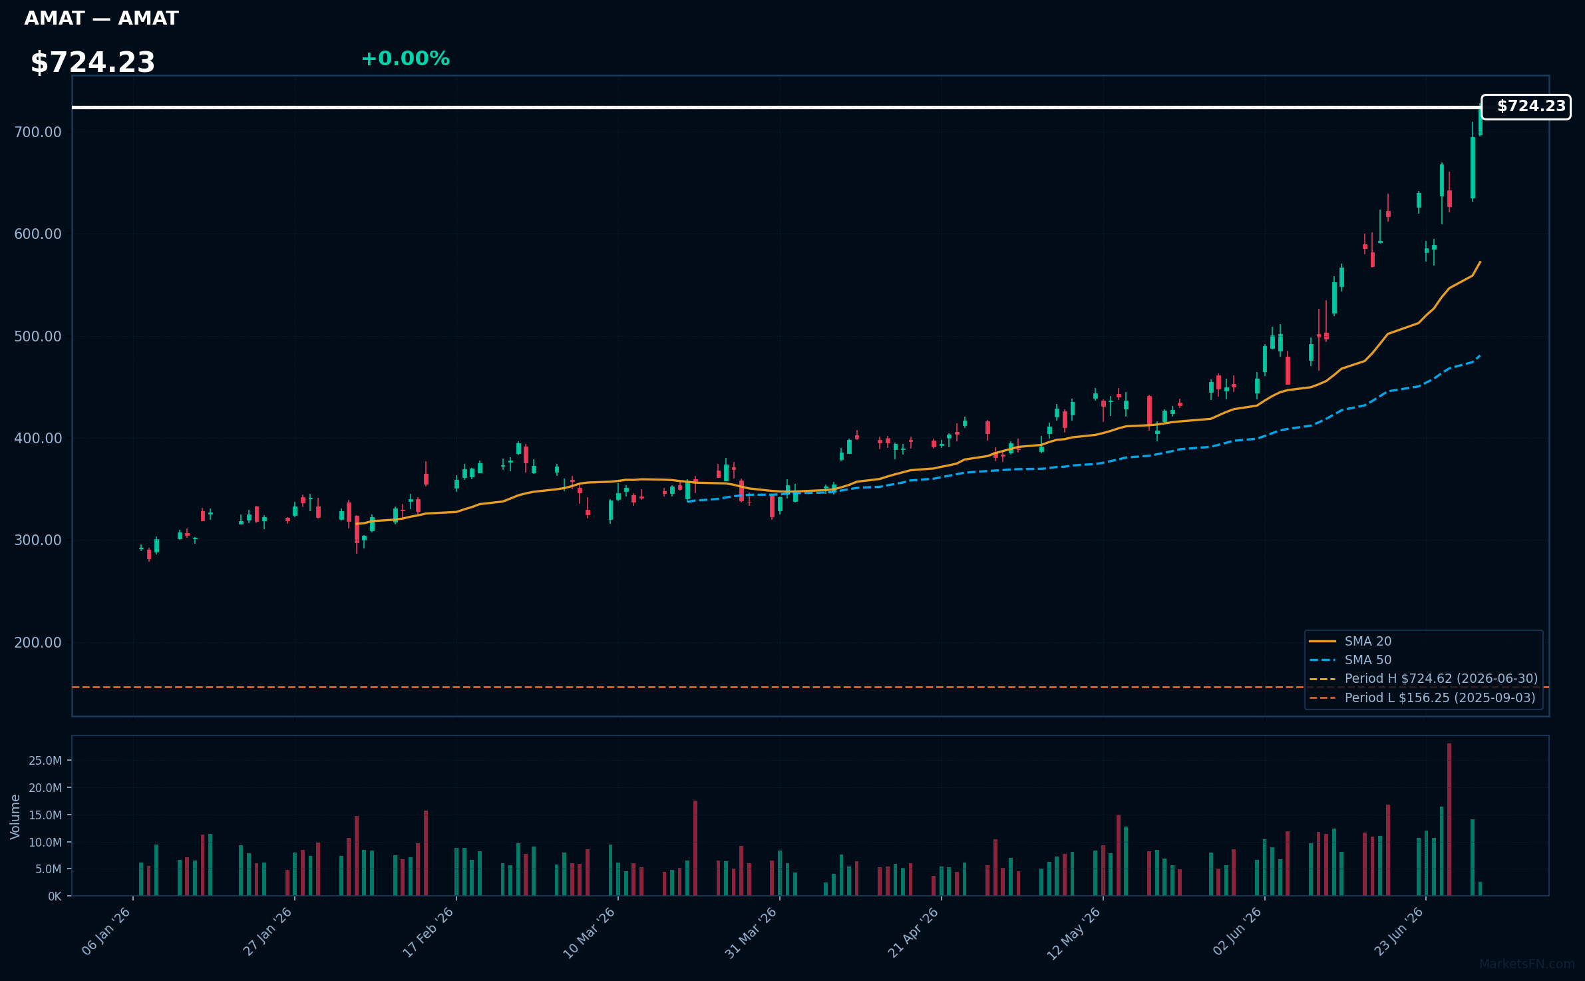Click the 500.00 price axis label
The width and height of the screenshot is (1585, 981).
coord(38,336)
